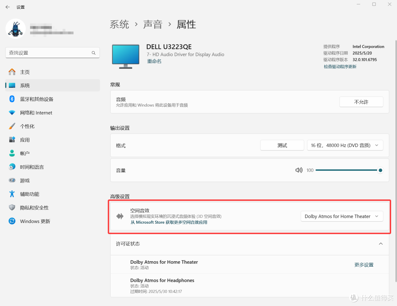Click the Dolby Atmos for Home Theater license entry name
The width and height of the screenshot is (397, 306).
tap(164, 262)
